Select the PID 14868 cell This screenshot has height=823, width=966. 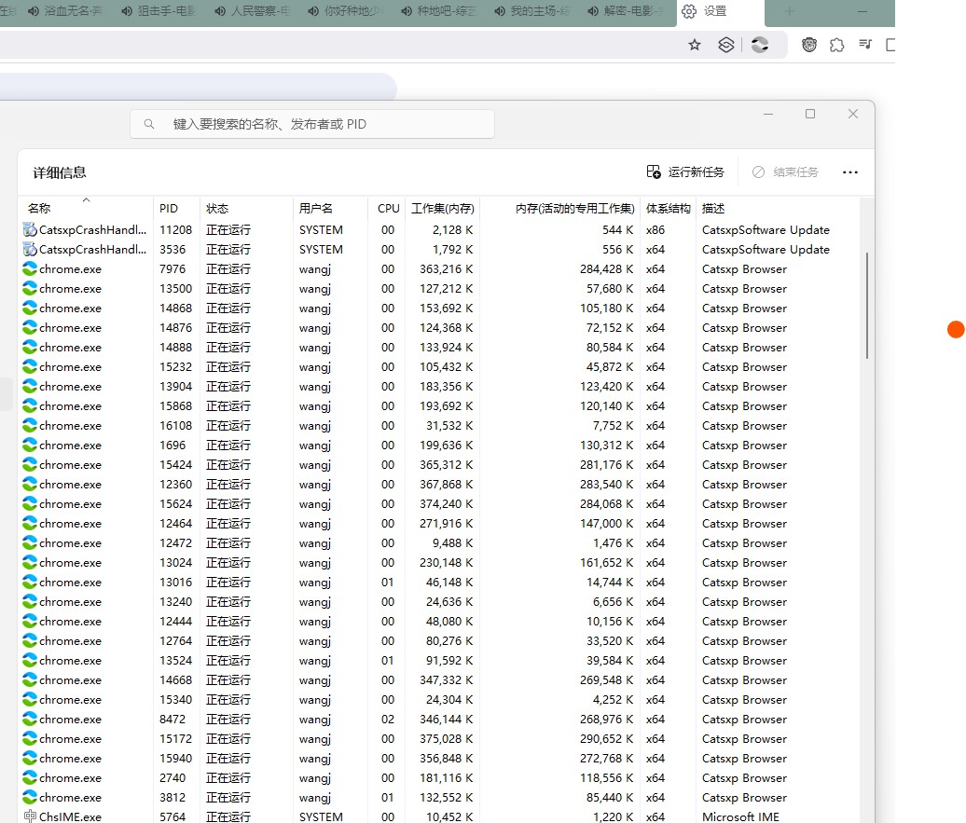point(175,308)
